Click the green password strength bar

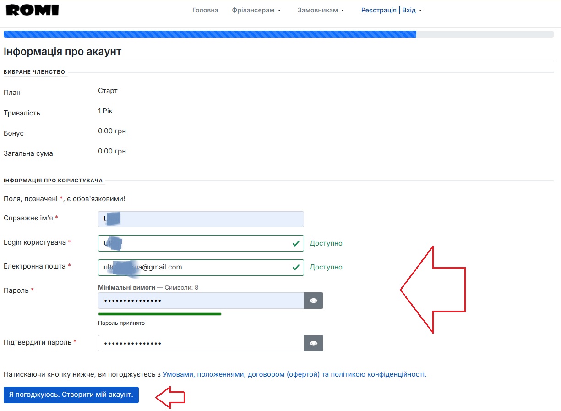pyautogui.click(x=159, y=314)
